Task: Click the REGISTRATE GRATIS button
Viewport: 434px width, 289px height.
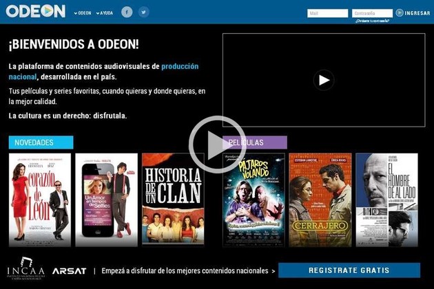Action: (x=349, y=270)
